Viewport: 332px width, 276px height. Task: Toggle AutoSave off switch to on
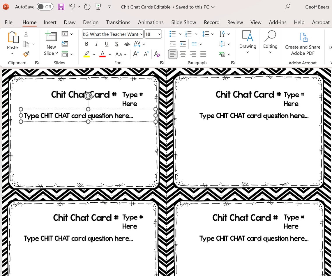pos(45,7)
